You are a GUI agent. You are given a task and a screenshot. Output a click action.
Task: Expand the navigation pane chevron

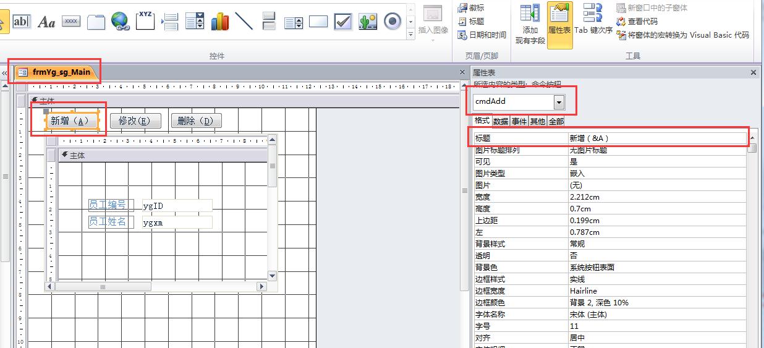tap(4, 73)
